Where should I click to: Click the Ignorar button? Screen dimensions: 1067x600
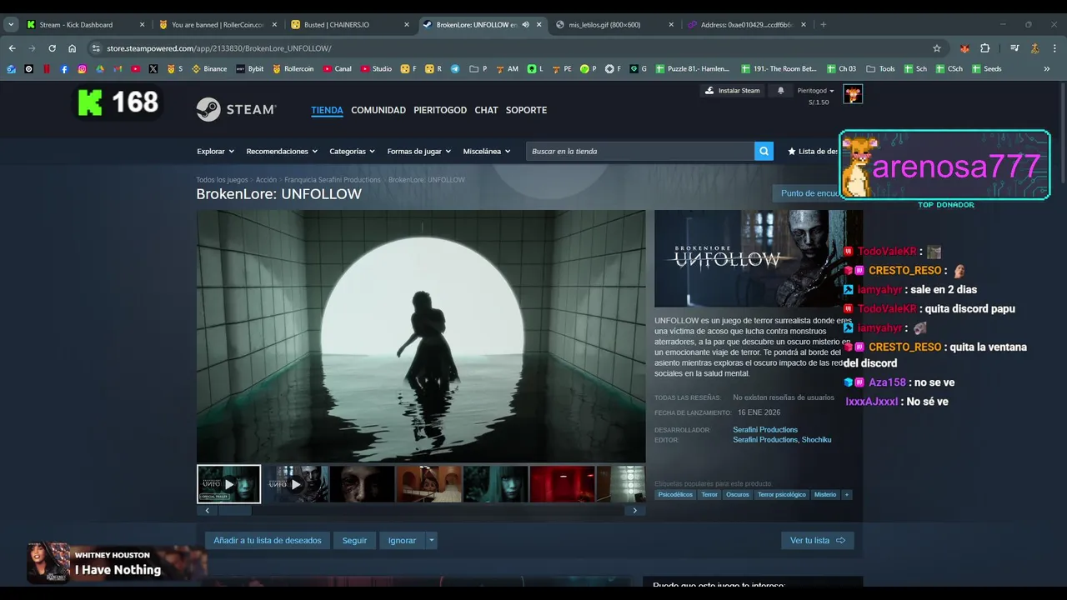pos(402,540)
